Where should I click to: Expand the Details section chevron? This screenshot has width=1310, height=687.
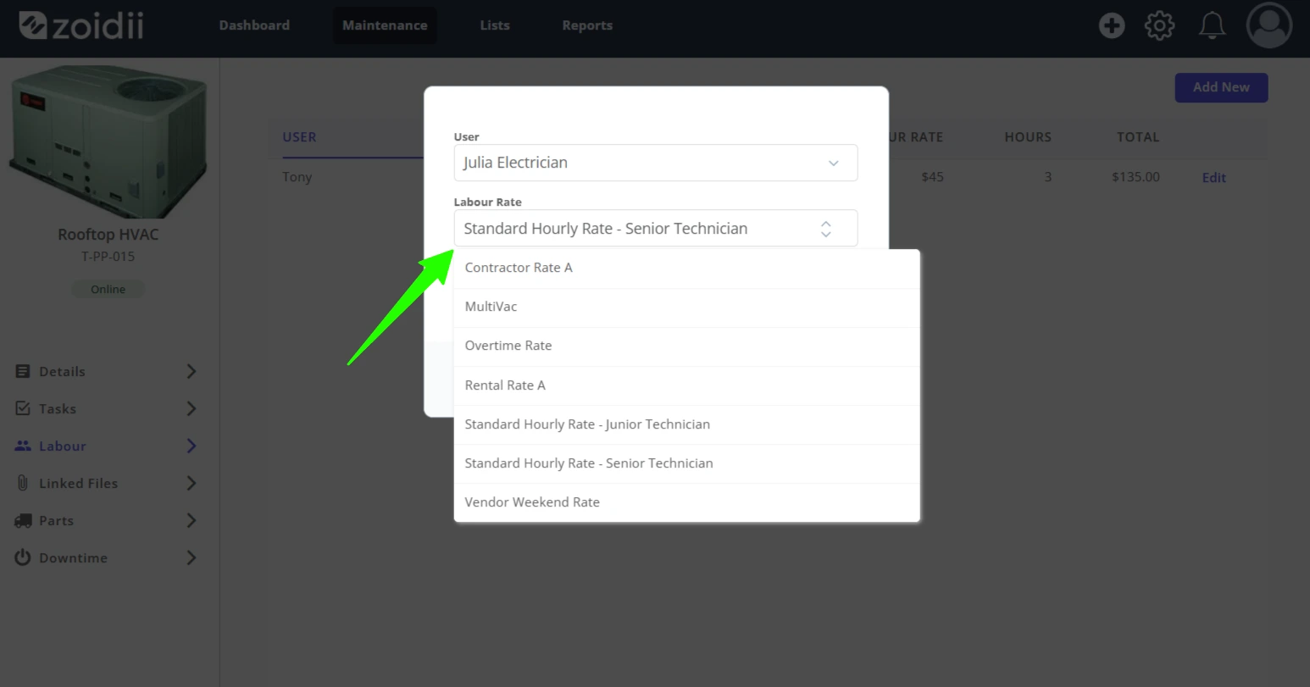192,371
